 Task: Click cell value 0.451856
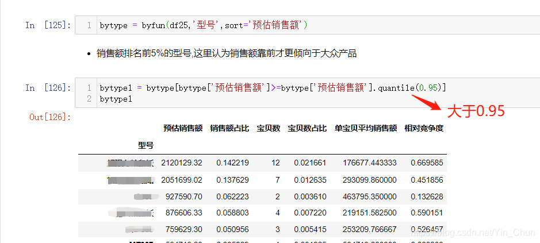427,180
